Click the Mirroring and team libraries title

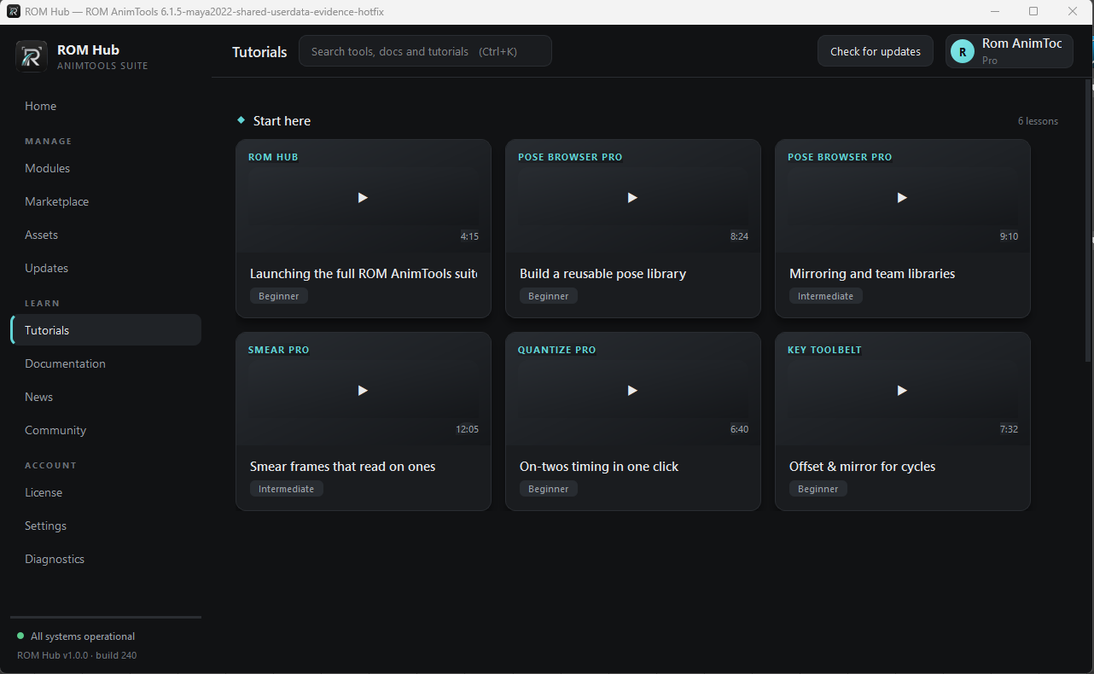coord(872,274)
